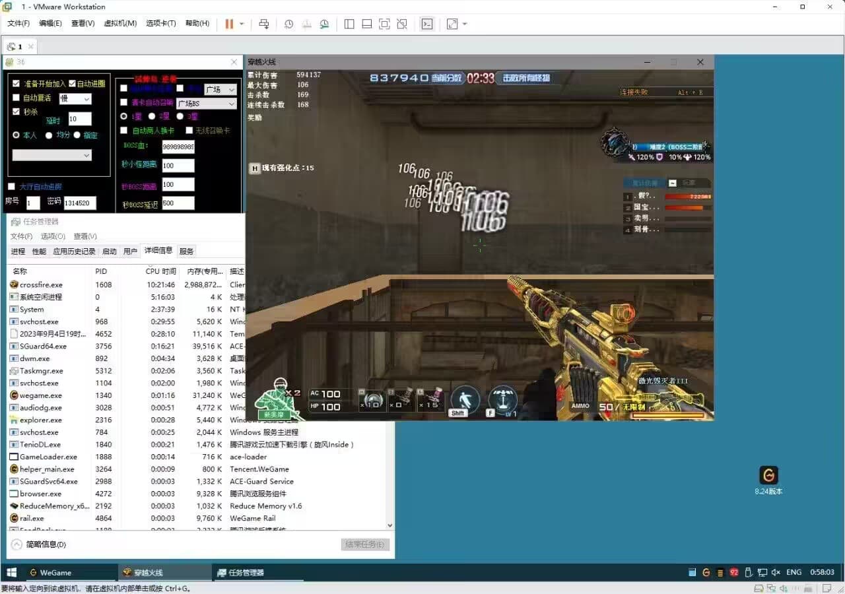Click the muted volume tray icon
This screenshot has height=594, width=845.
(x=776, y=572)
